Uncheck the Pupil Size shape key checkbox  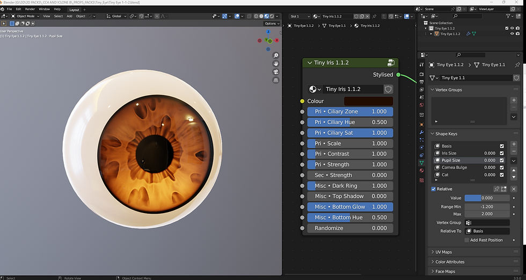click(502, 160)
